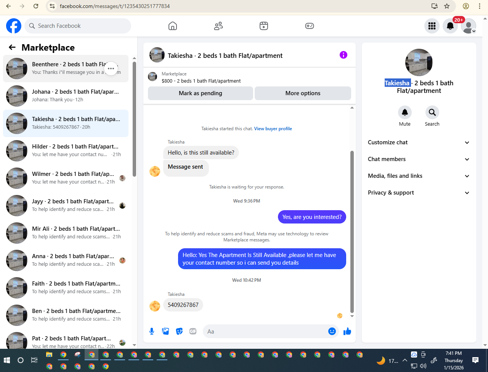
Task: Open View buyer profile link
Action: 273,129
